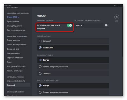Choose Только во время разговора under Показывать имена
This screenshot has height=100, width=127.
pyautogui.click(x=73, y=66)
